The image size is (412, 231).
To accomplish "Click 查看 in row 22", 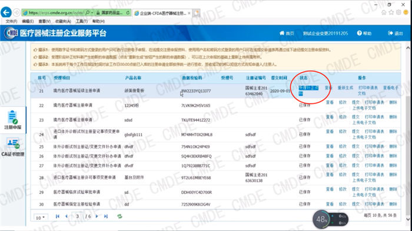I will click(330, 102).
